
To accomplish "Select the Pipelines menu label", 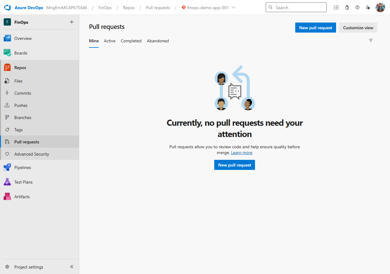I will [x=23, y=167].
